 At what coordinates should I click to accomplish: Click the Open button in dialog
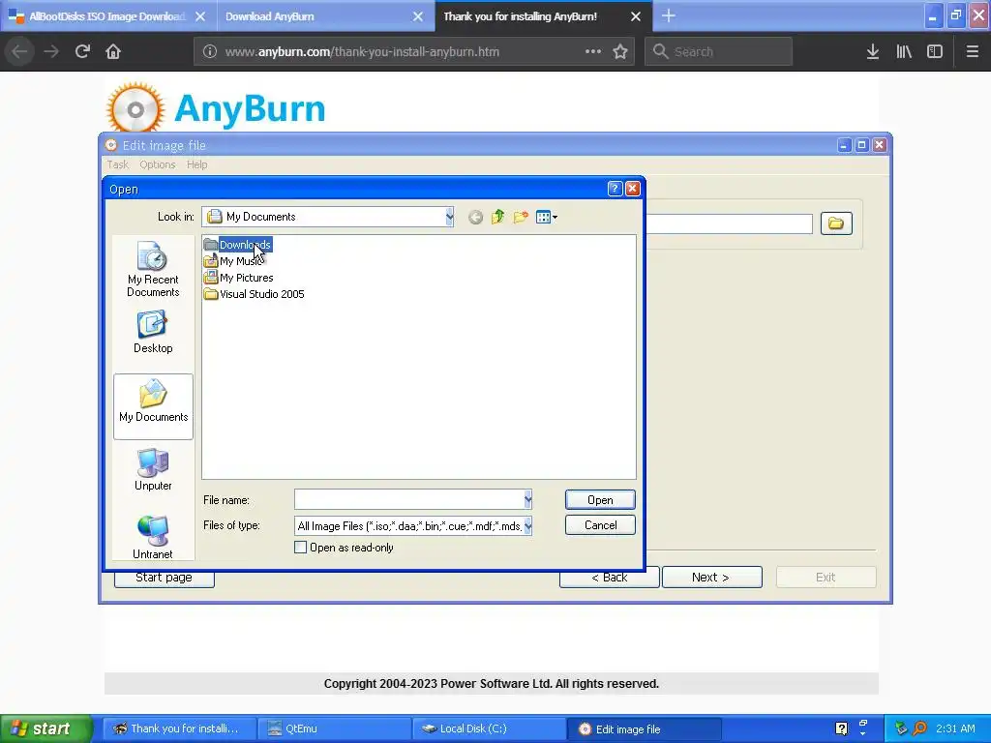600,500
